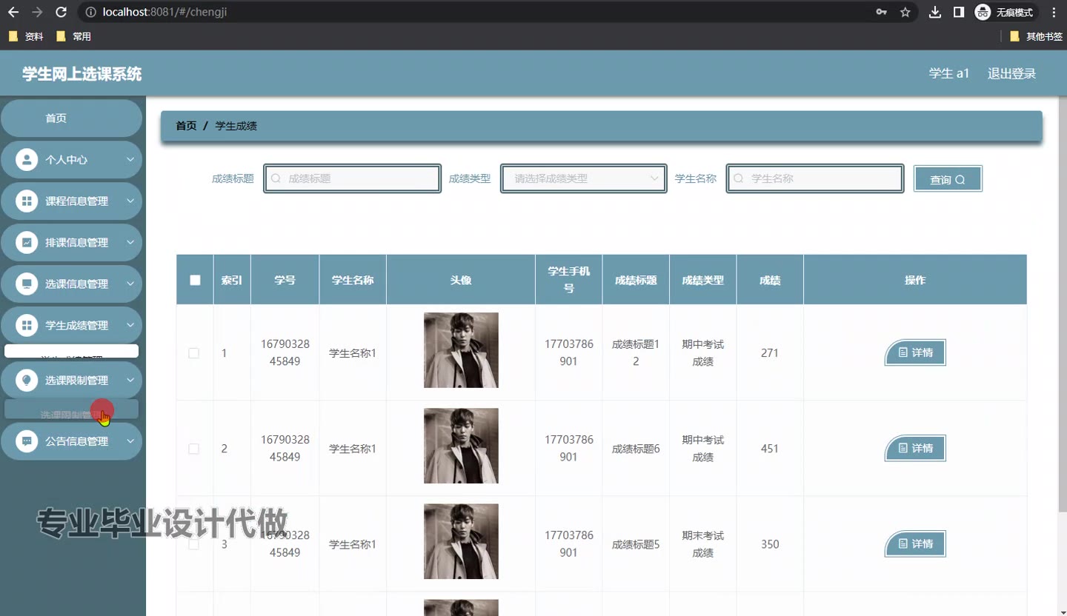Screen dimensions: 1067x616
Task: Reload the page with the refresh icon
Action: [62, 12]
